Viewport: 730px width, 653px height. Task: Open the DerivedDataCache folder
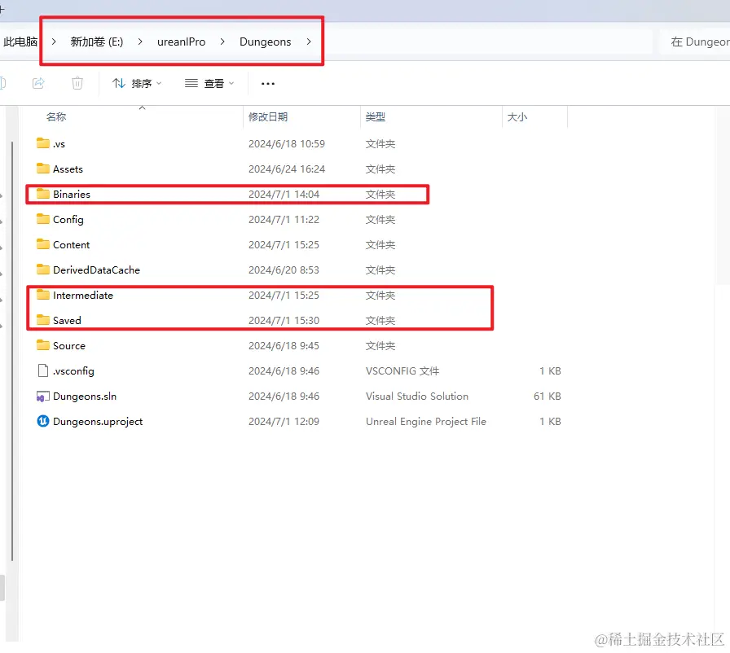tap(97, 270)
